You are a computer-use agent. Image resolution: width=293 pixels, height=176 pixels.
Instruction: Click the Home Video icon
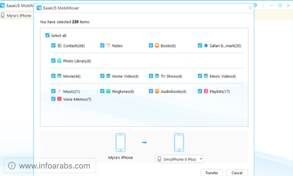108,76
